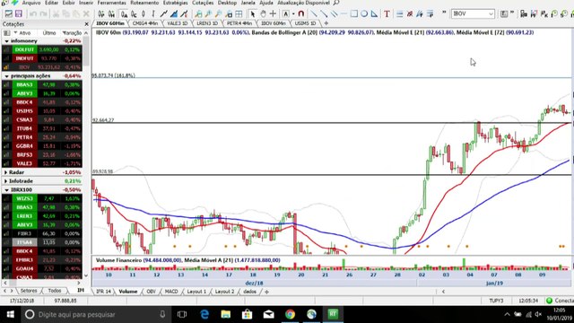Open the Ativo column filter dropdown arrow
574x323 pixels.
pyautogui.click(x=15, y=32)
